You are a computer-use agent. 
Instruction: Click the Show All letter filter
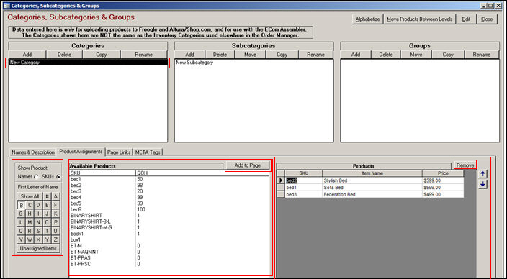tap(30, 196)
